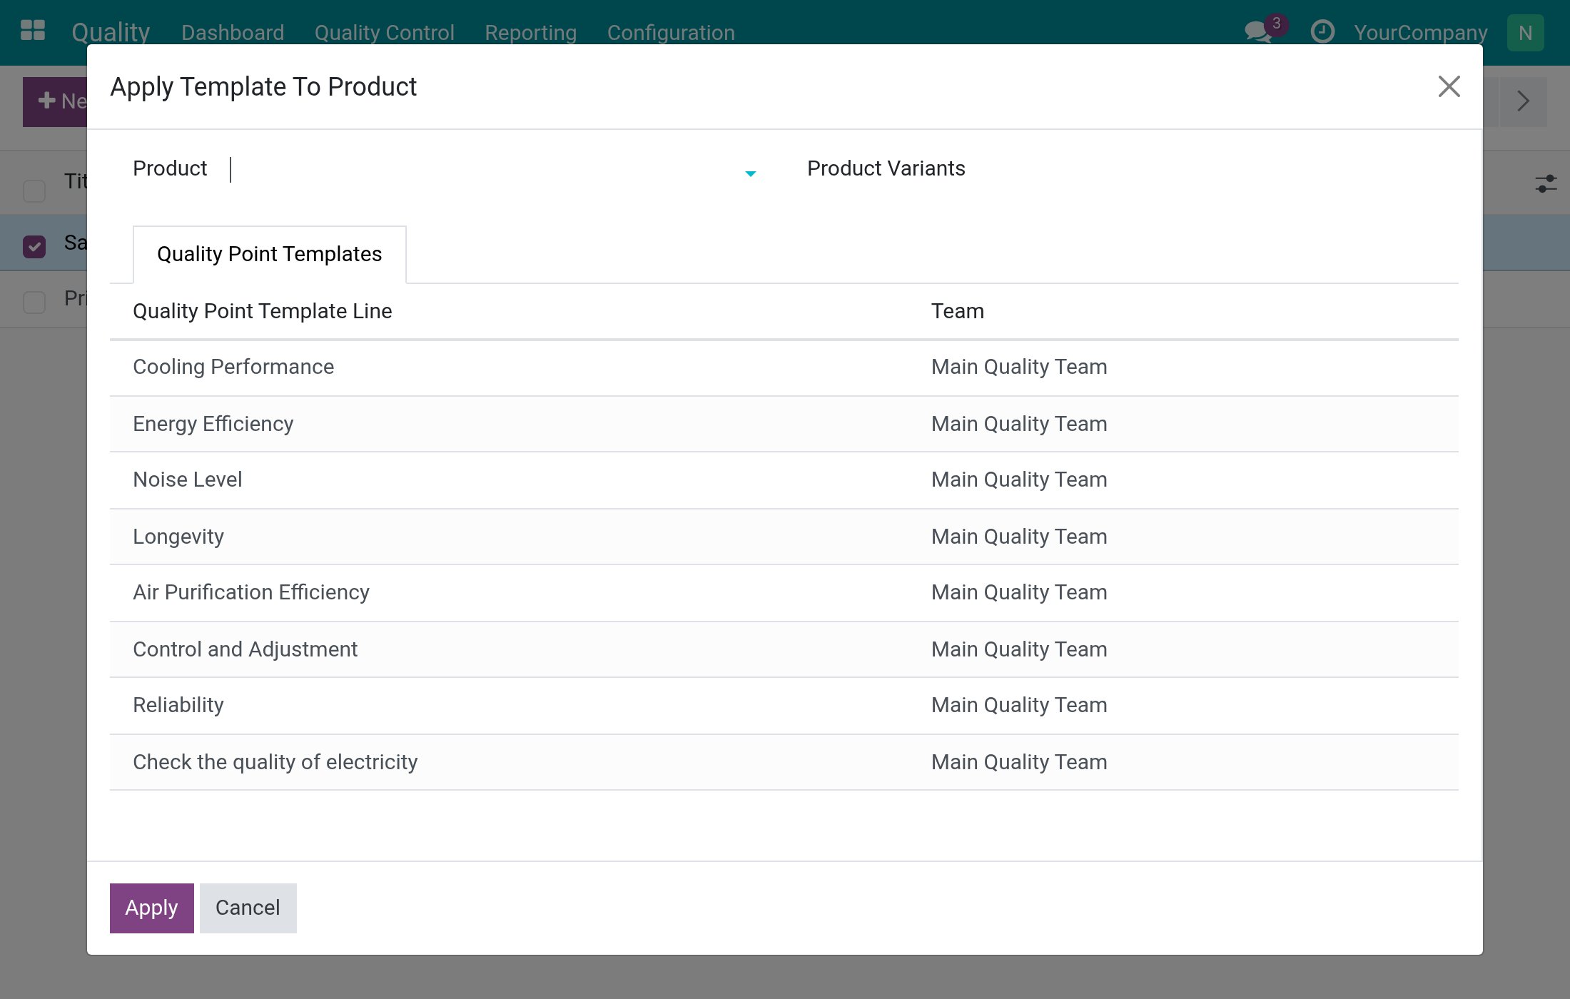Open the column settings adjust icon
1570x999 pixels.
(x=1546, y=183)
